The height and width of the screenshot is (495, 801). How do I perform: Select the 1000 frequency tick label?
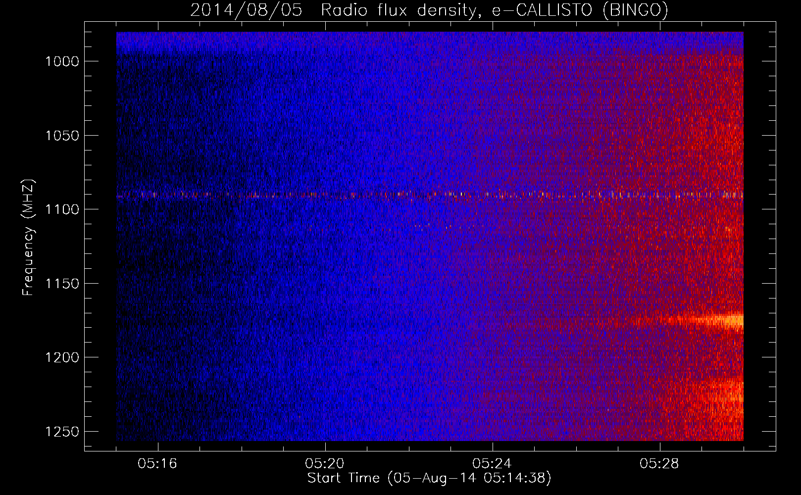(62, 61)
